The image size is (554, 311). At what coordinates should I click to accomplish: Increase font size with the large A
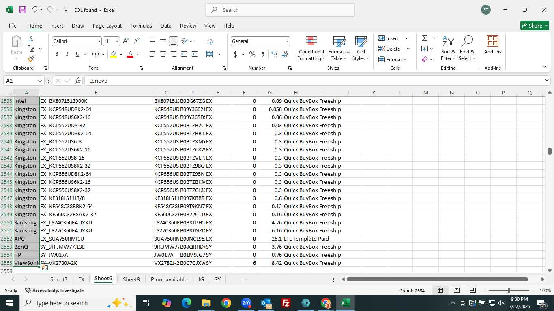[x=126, y=41]
